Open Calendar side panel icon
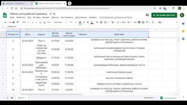This screenshot has width=187, height=105. 183,24
